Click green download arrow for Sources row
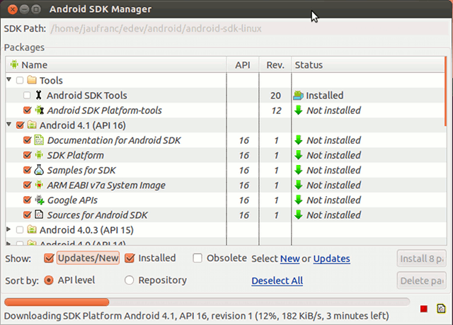Image resolution: width=453 pixels, height=325 pixels. click(x=298, y=215)
